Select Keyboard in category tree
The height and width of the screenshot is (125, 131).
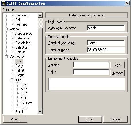[22, 15]
